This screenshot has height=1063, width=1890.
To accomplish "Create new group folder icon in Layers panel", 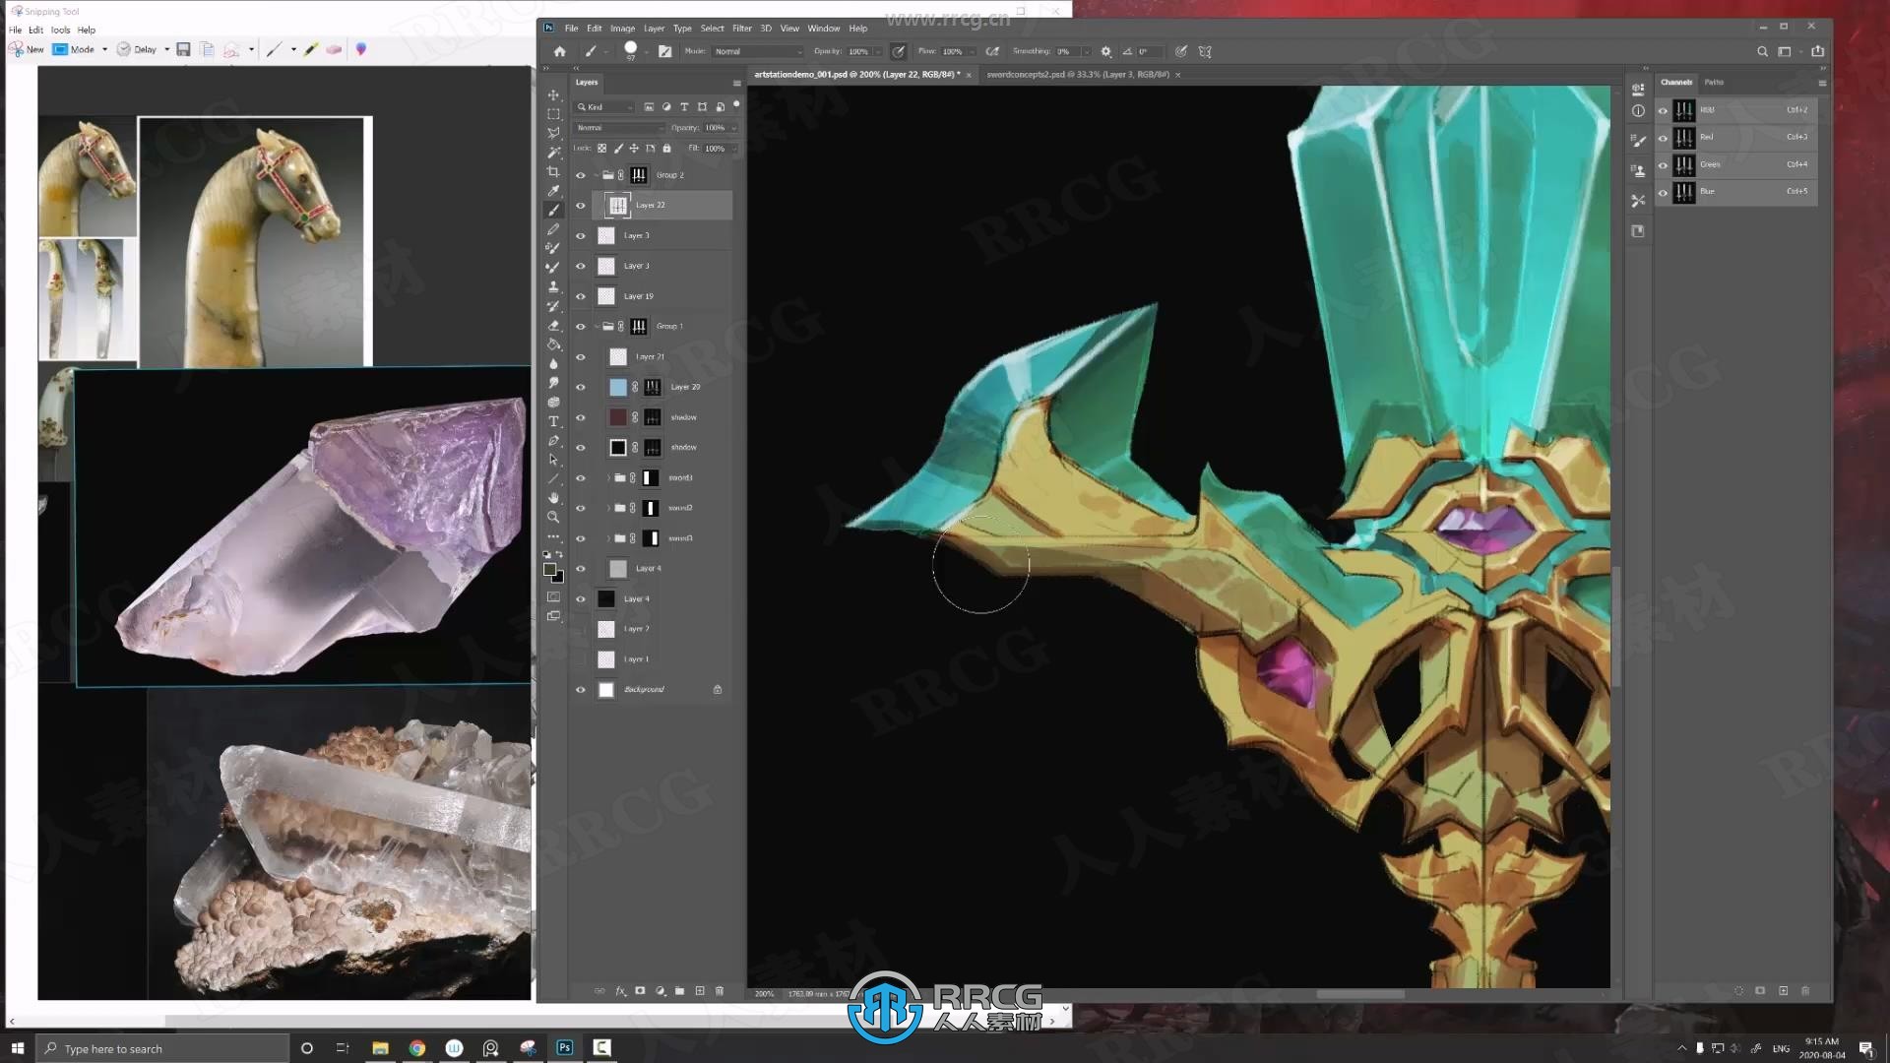I will (x=679, y=991).
